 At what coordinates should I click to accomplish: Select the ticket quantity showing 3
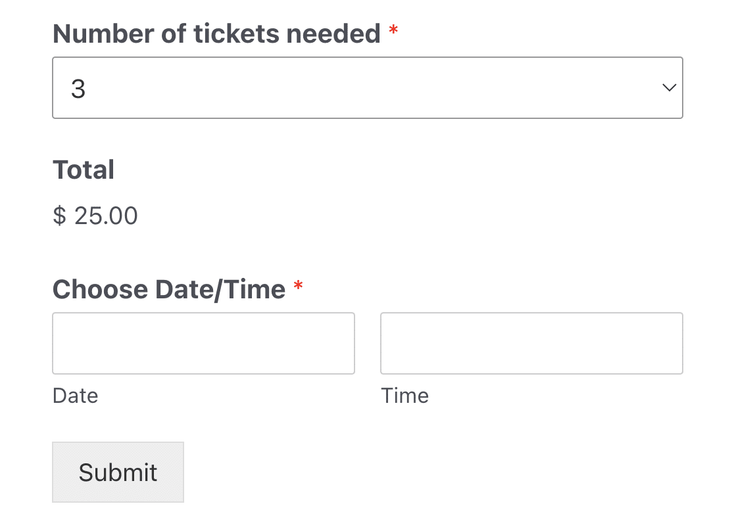coord(368,87)
